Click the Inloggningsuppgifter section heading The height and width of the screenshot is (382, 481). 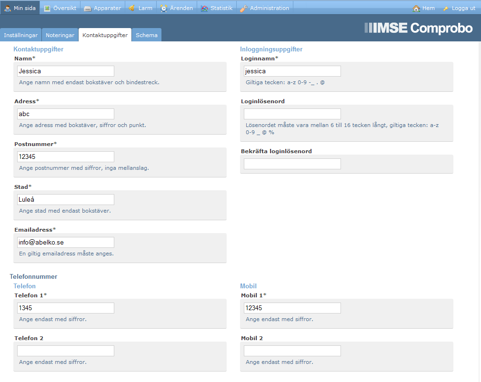point(271,49)
